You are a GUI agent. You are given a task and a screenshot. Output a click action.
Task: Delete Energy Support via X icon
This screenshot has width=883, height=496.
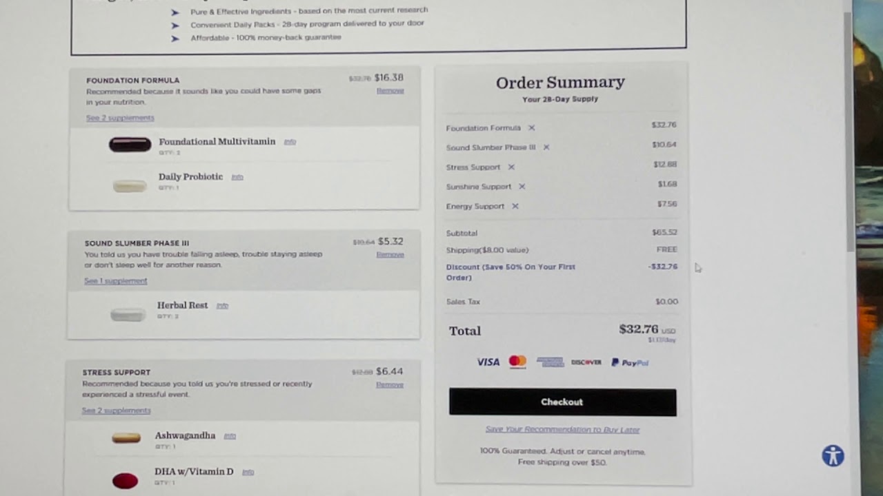515,206
